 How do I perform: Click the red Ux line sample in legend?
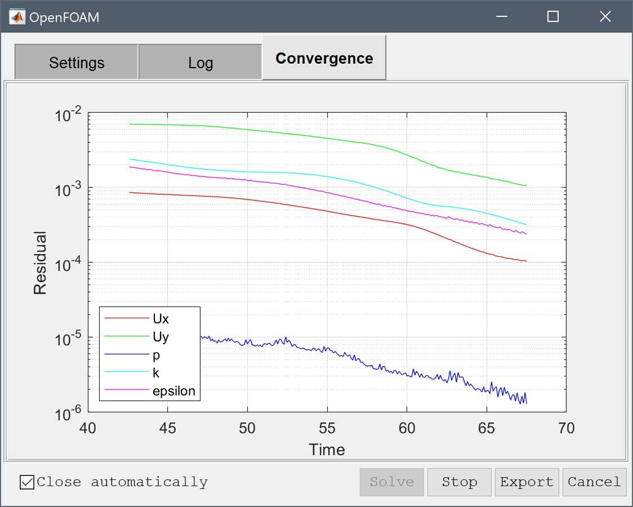click(127, 318)
